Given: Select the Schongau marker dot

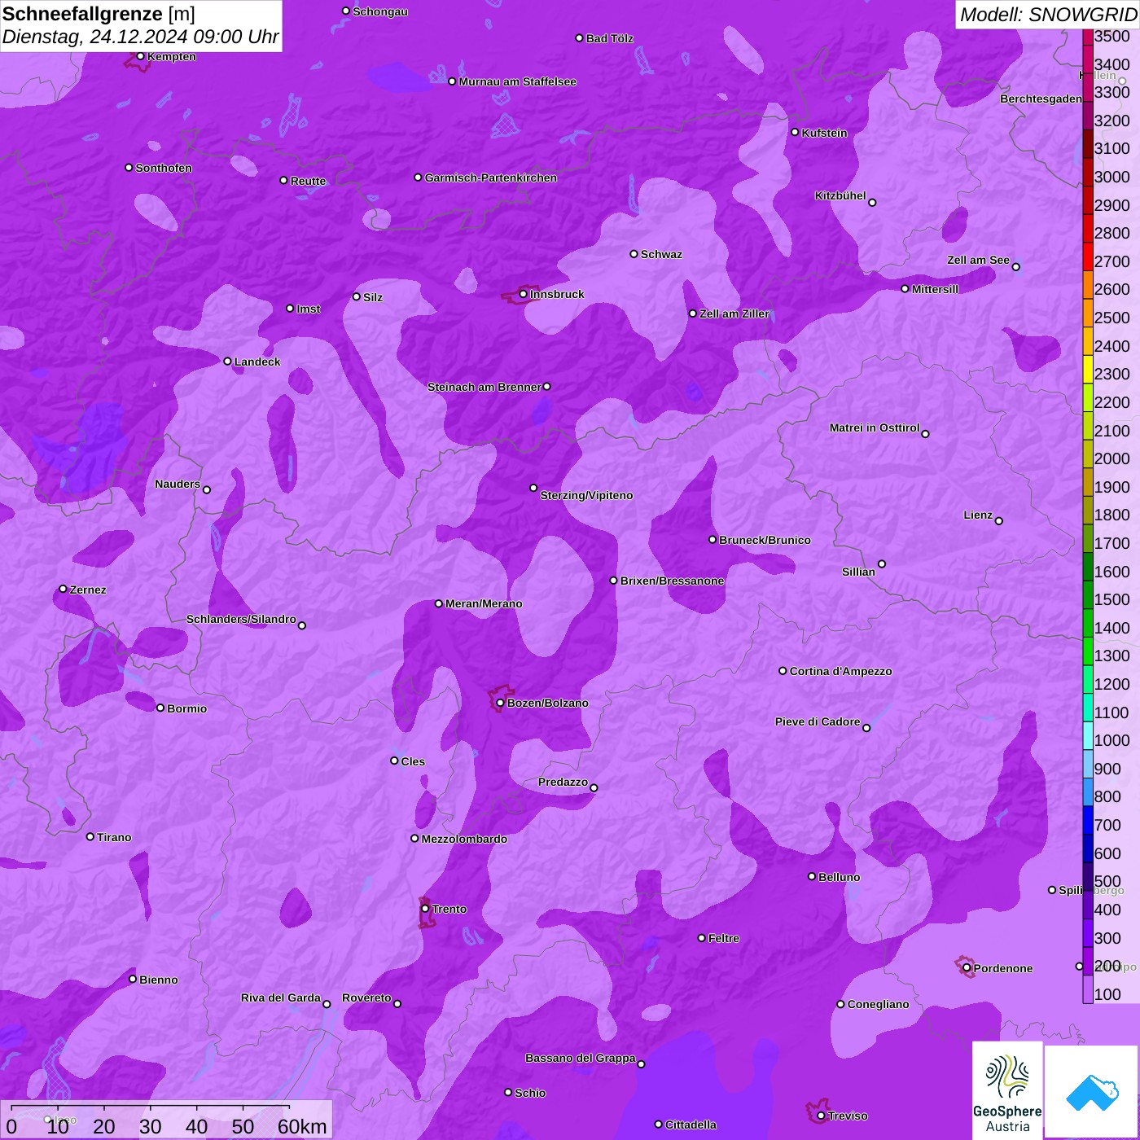Looking at the screenshot, I should point(346,11).
